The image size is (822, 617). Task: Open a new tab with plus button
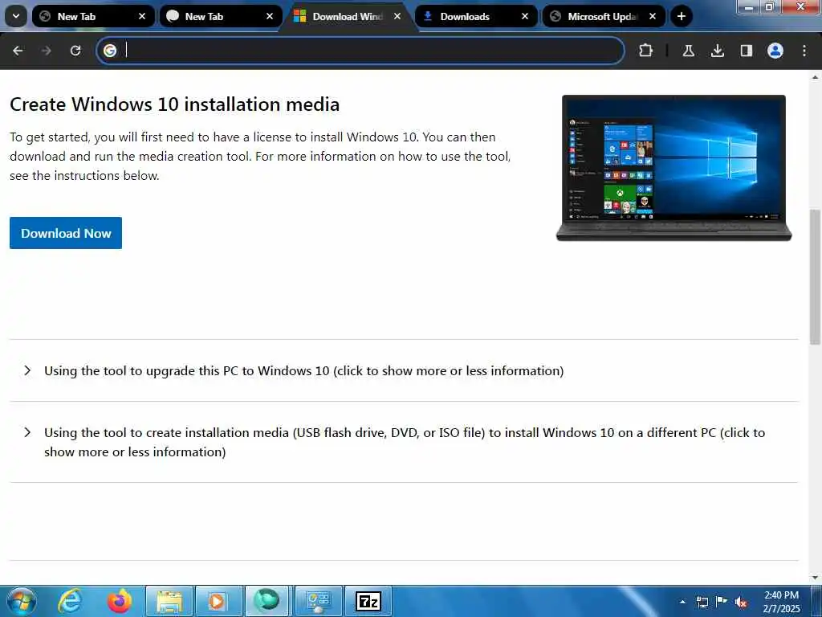pyautogui.click(x=681, y=16)
